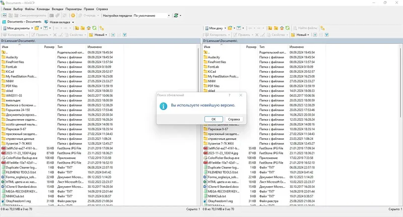
Task: Open the Команды menu
Action: 43,9
